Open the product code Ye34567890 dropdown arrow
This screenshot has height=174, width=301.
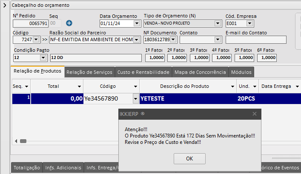(135, 99)
